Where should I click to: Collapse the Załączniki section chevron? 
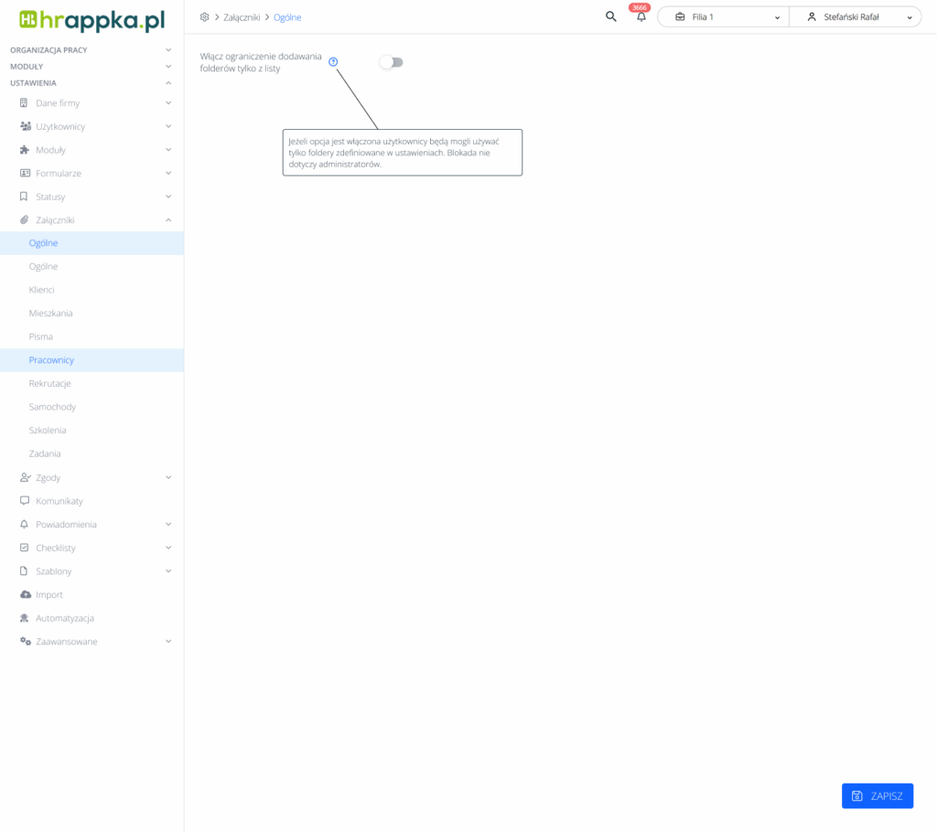tap(168, 220)
